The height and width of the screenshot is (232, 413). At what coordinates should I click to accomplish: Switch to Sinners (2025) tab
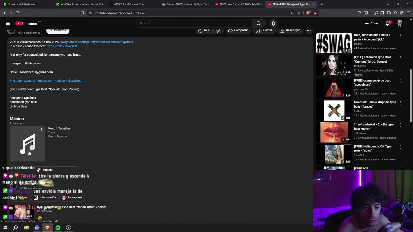click(x=186, y=4)
